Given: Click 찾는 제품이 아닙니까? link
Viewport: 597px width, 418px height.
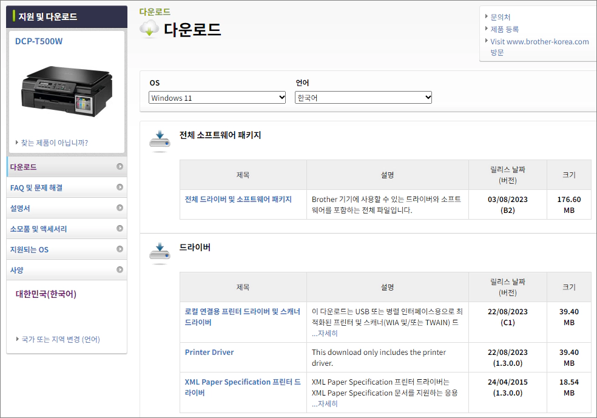Looking at the screenshot, I should [54, 143].
